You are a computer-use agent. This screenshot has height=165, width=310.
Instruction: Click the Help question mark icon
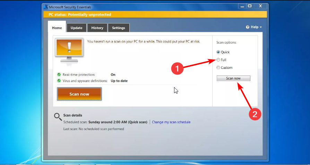pos(248,27)
